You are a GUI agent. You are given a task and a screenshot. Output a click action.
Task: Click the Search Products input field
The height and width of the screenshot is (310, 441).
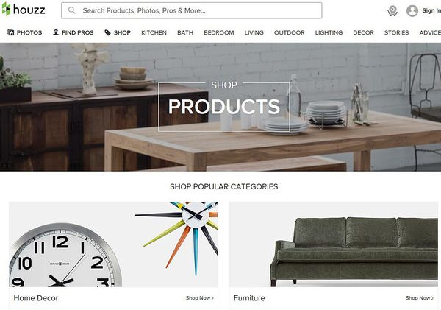click(x=192, y=10)
